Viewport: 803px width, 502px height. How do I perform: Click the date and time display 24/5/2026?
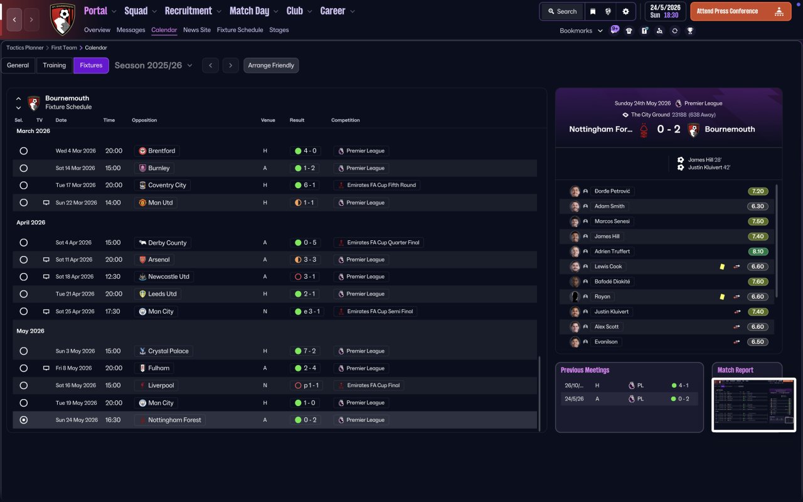(665, 11)
